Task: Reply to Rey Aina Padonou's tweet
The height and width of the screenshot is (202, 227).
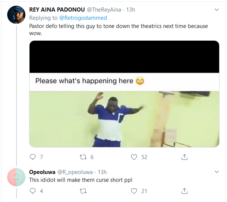Action: tap(33, 157)
